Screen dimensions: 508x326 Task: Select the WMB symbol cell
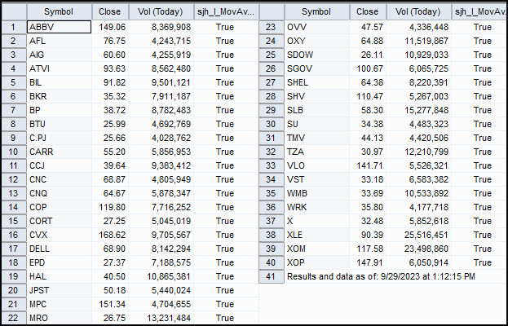coord(317,194)
